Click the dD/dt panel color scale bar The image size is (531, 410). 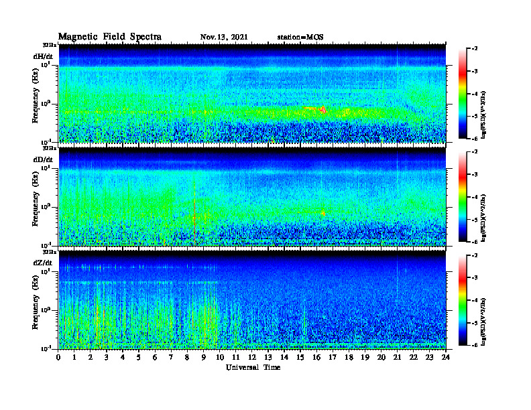click(463, 197)
